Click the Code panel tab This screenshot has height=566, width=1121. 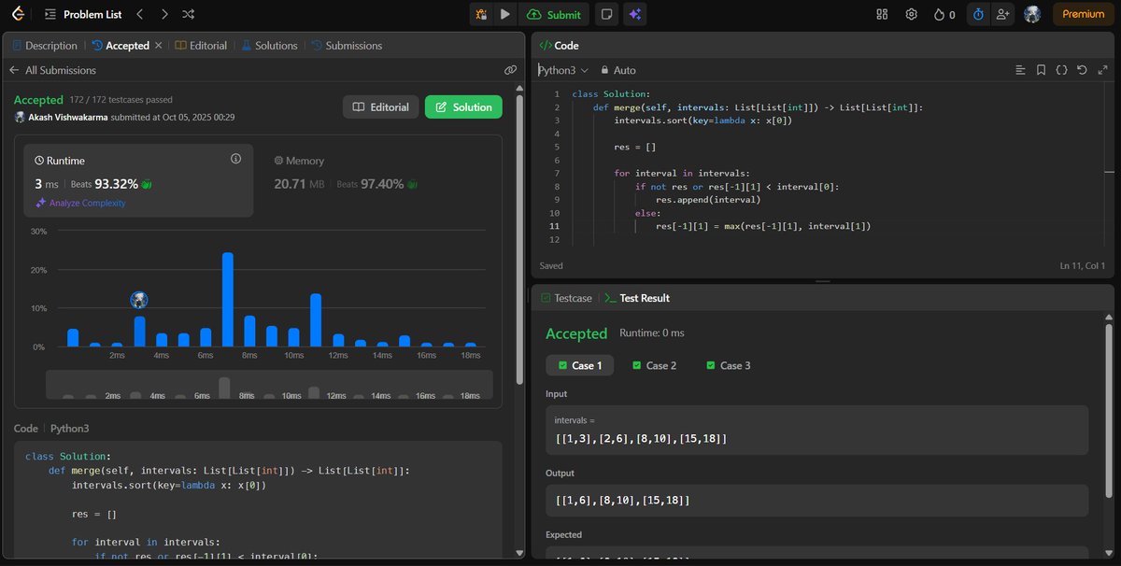coord(559,45)
